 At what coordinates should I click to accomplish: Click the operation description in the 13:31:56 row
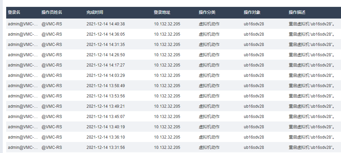pyautogui.click(x=311, y=148)
